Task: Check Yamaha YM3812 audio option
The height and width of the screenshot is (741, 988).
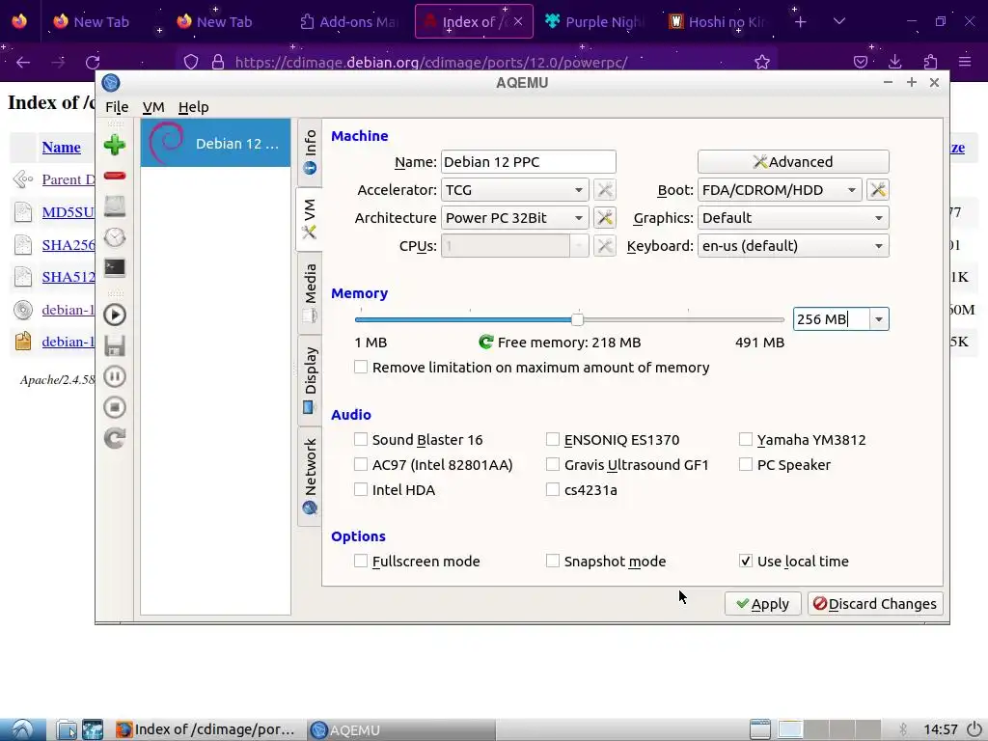Action: tap(746, 439)
